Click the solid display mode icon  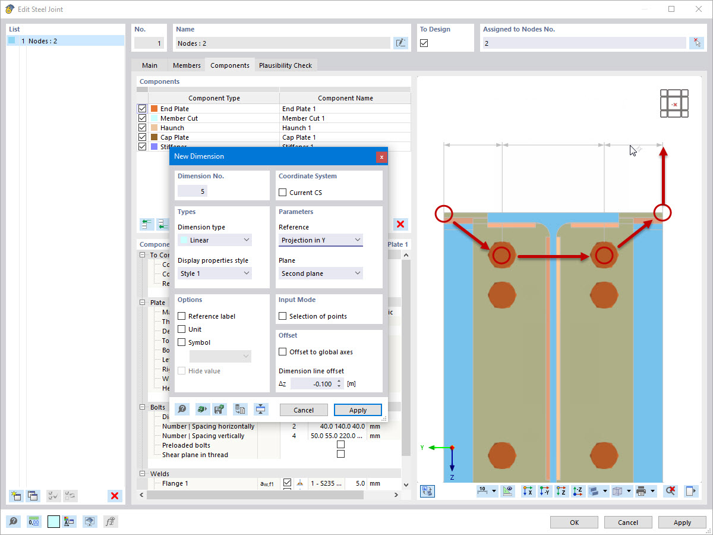594,491
